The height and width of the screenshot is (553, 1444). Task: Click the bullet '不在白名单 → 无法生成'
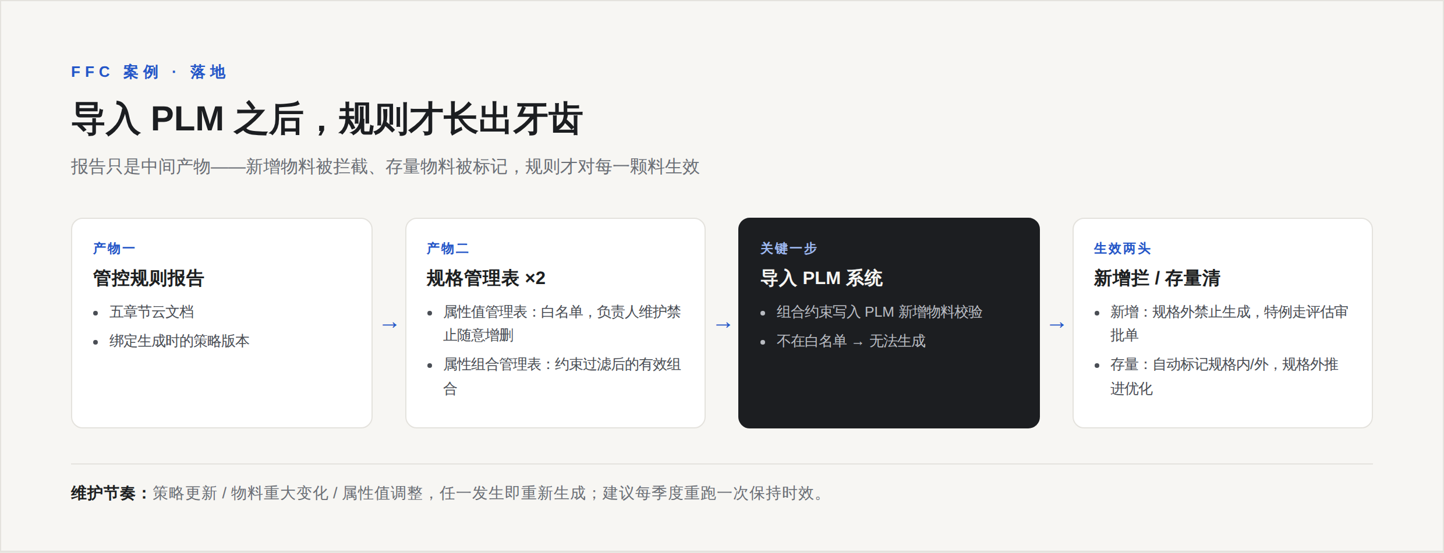[x=851, y=341]
